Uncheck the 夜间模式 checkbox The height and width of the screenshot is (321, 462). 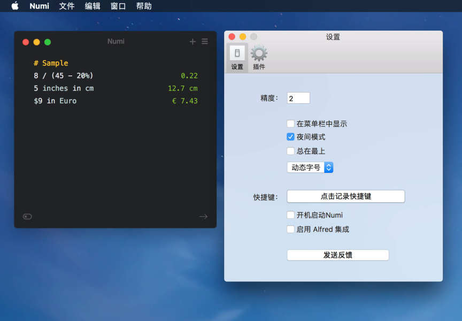tap(290, 137)
